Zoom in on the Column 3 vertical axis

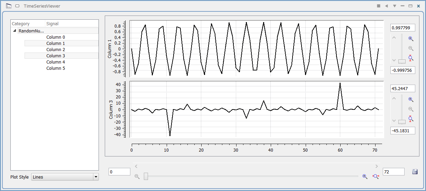411,99
